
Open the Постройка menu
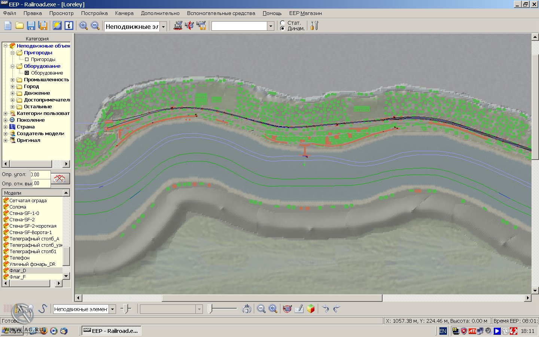(94, 13)
